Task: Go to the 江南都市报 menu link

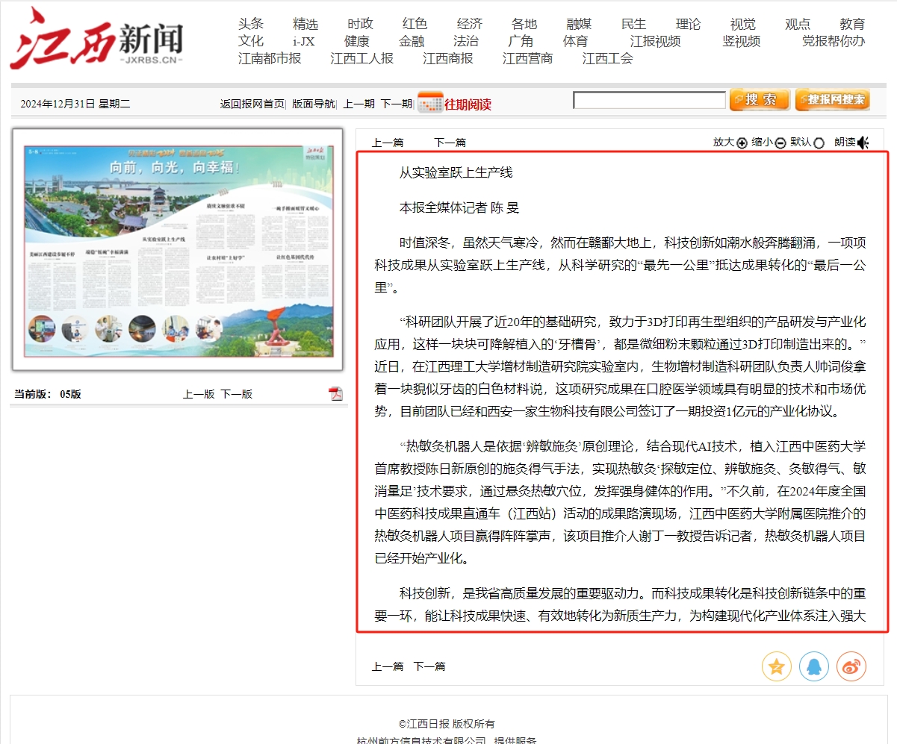Action: pos(270,58)
